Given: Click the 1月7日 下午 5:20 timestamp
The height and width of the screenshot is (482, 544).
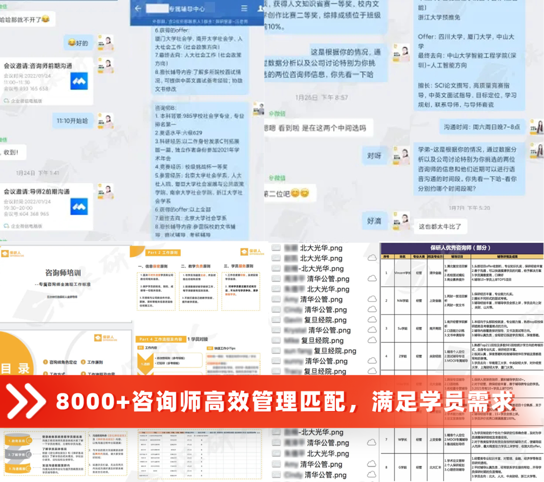Looking at the screenshot, I should tap(469, 208).
